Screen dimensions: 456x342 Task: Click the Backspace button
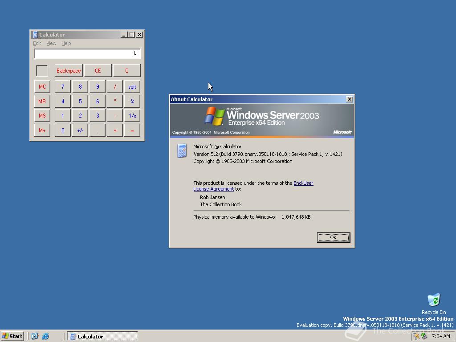[69, 71]
